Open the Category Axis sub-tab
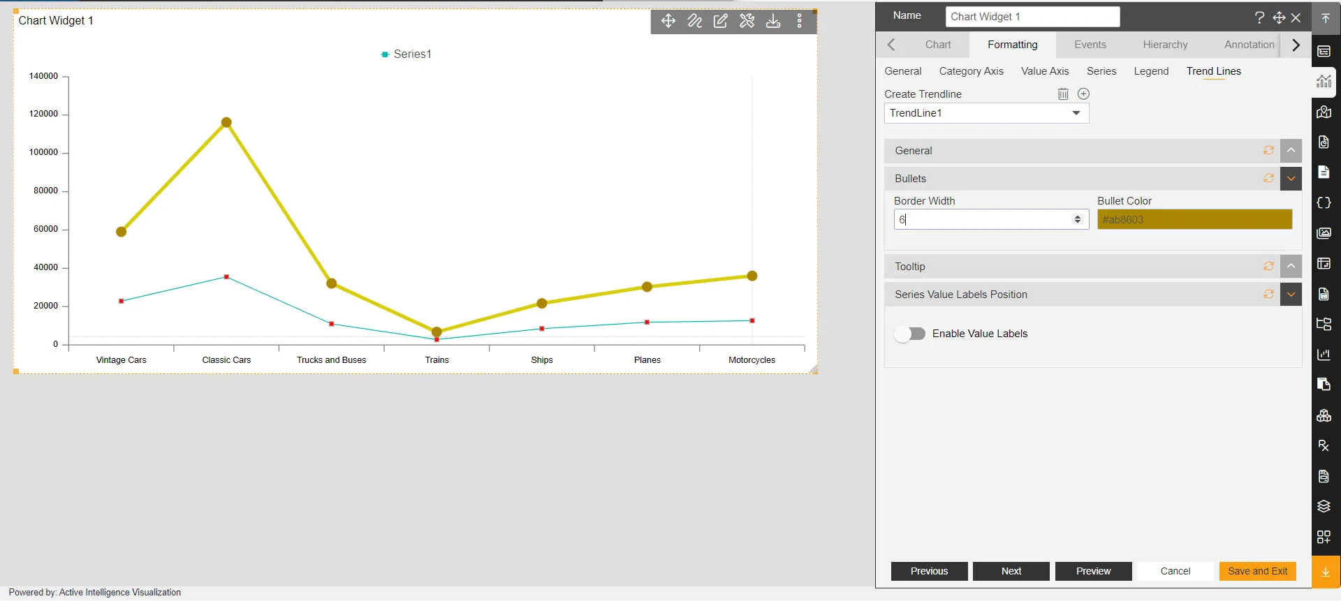Screen dimensions: 1341x601 coord(971,71)
